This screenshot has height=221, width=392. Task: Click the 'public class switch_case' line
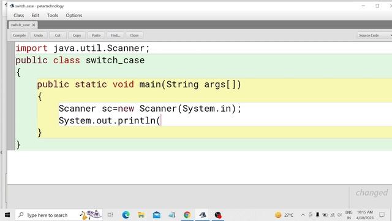(x=80, y=60)
